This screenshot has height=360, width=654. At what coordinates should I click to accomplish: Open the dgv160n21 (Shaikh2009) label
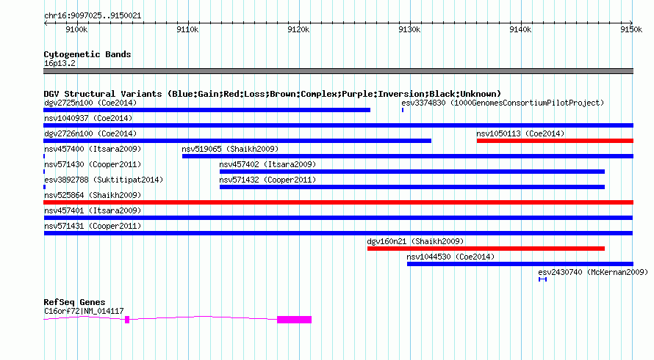pos(415,241)
